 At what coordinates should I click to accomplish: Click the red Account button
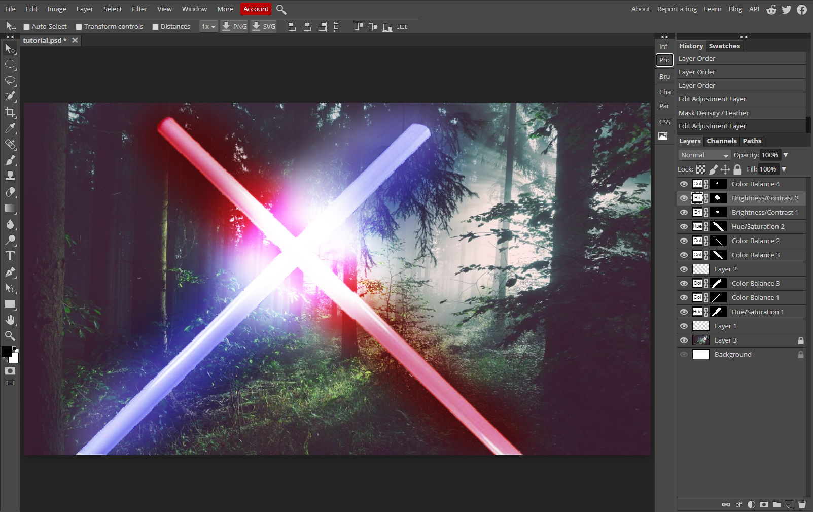click(x=256, y=9)
